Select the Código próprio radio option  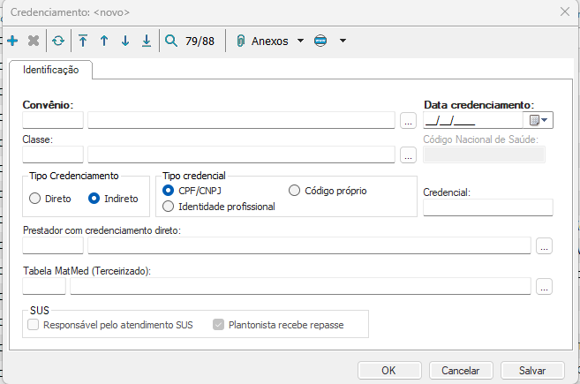click(295, 191)
